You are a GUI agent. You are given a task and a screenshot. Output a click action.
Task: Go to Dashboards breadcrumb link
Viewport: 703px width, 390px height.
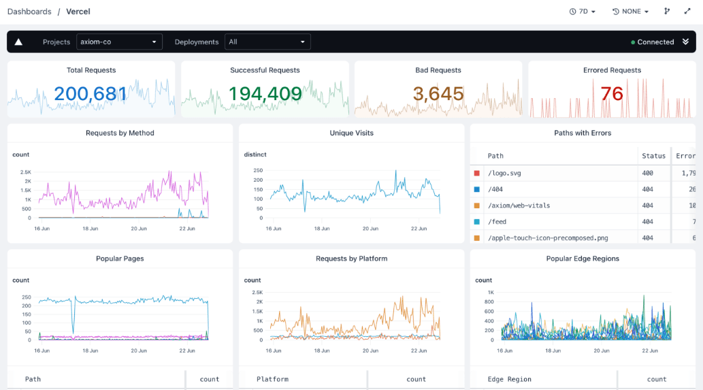tap(29, 12)
